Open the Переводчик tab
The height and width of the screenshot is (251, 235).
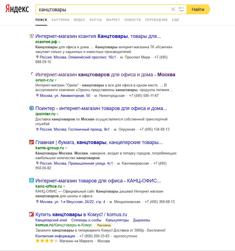pyautogui.click(x=156, y=20)
